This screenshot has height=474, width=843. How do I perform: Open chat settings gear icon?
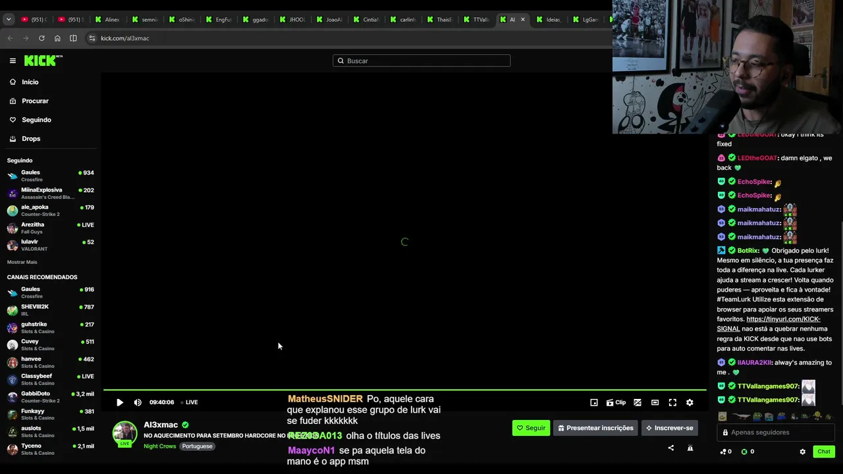[x=802, y=452]
